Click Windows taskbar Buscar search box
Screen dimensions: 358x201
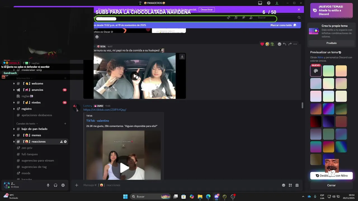(x=151, y=197)
